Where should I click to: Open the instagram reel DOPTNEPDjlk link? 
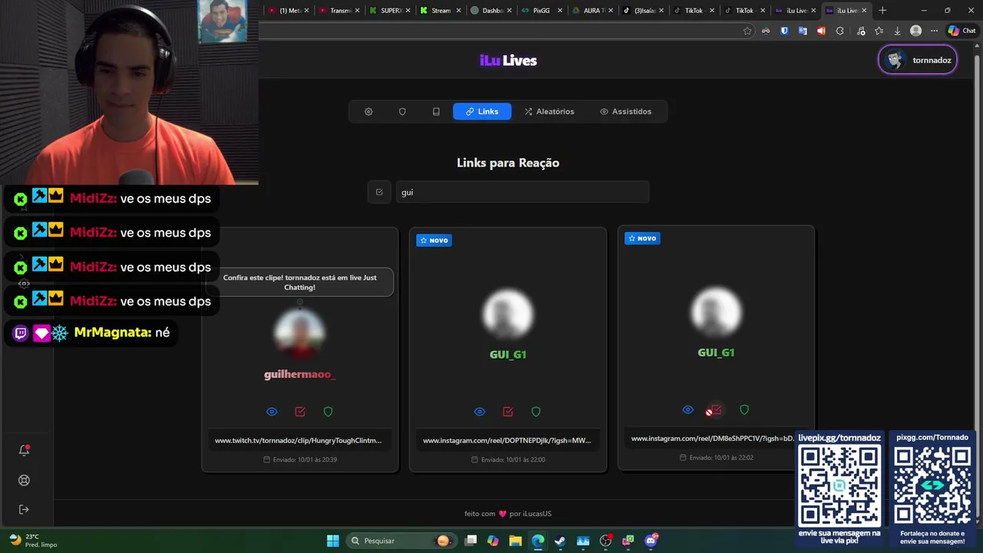pyautogui.click(x=507, y=440)
